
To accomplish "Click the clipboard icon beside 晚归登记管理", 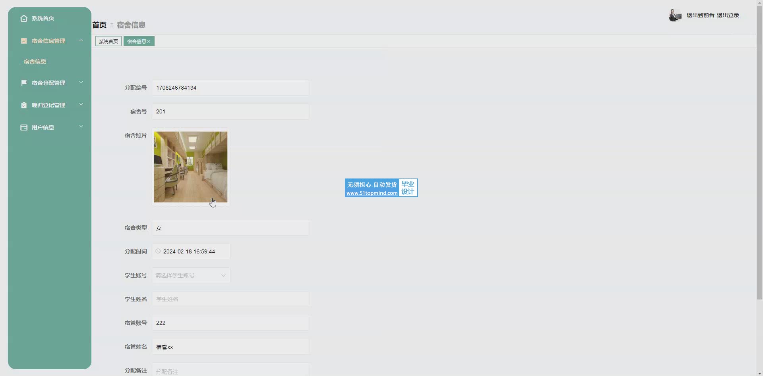I will tap(24, 105).
